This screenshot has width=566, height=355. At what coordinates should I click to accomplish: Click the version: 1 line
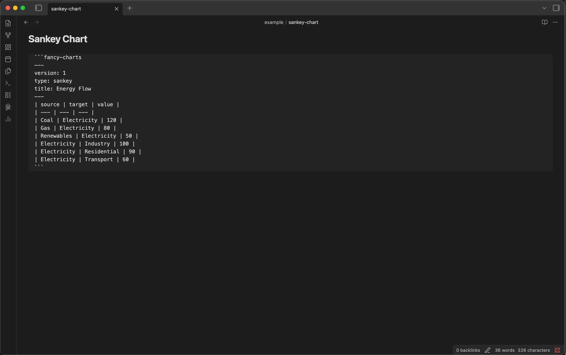[x=50, y=73]
